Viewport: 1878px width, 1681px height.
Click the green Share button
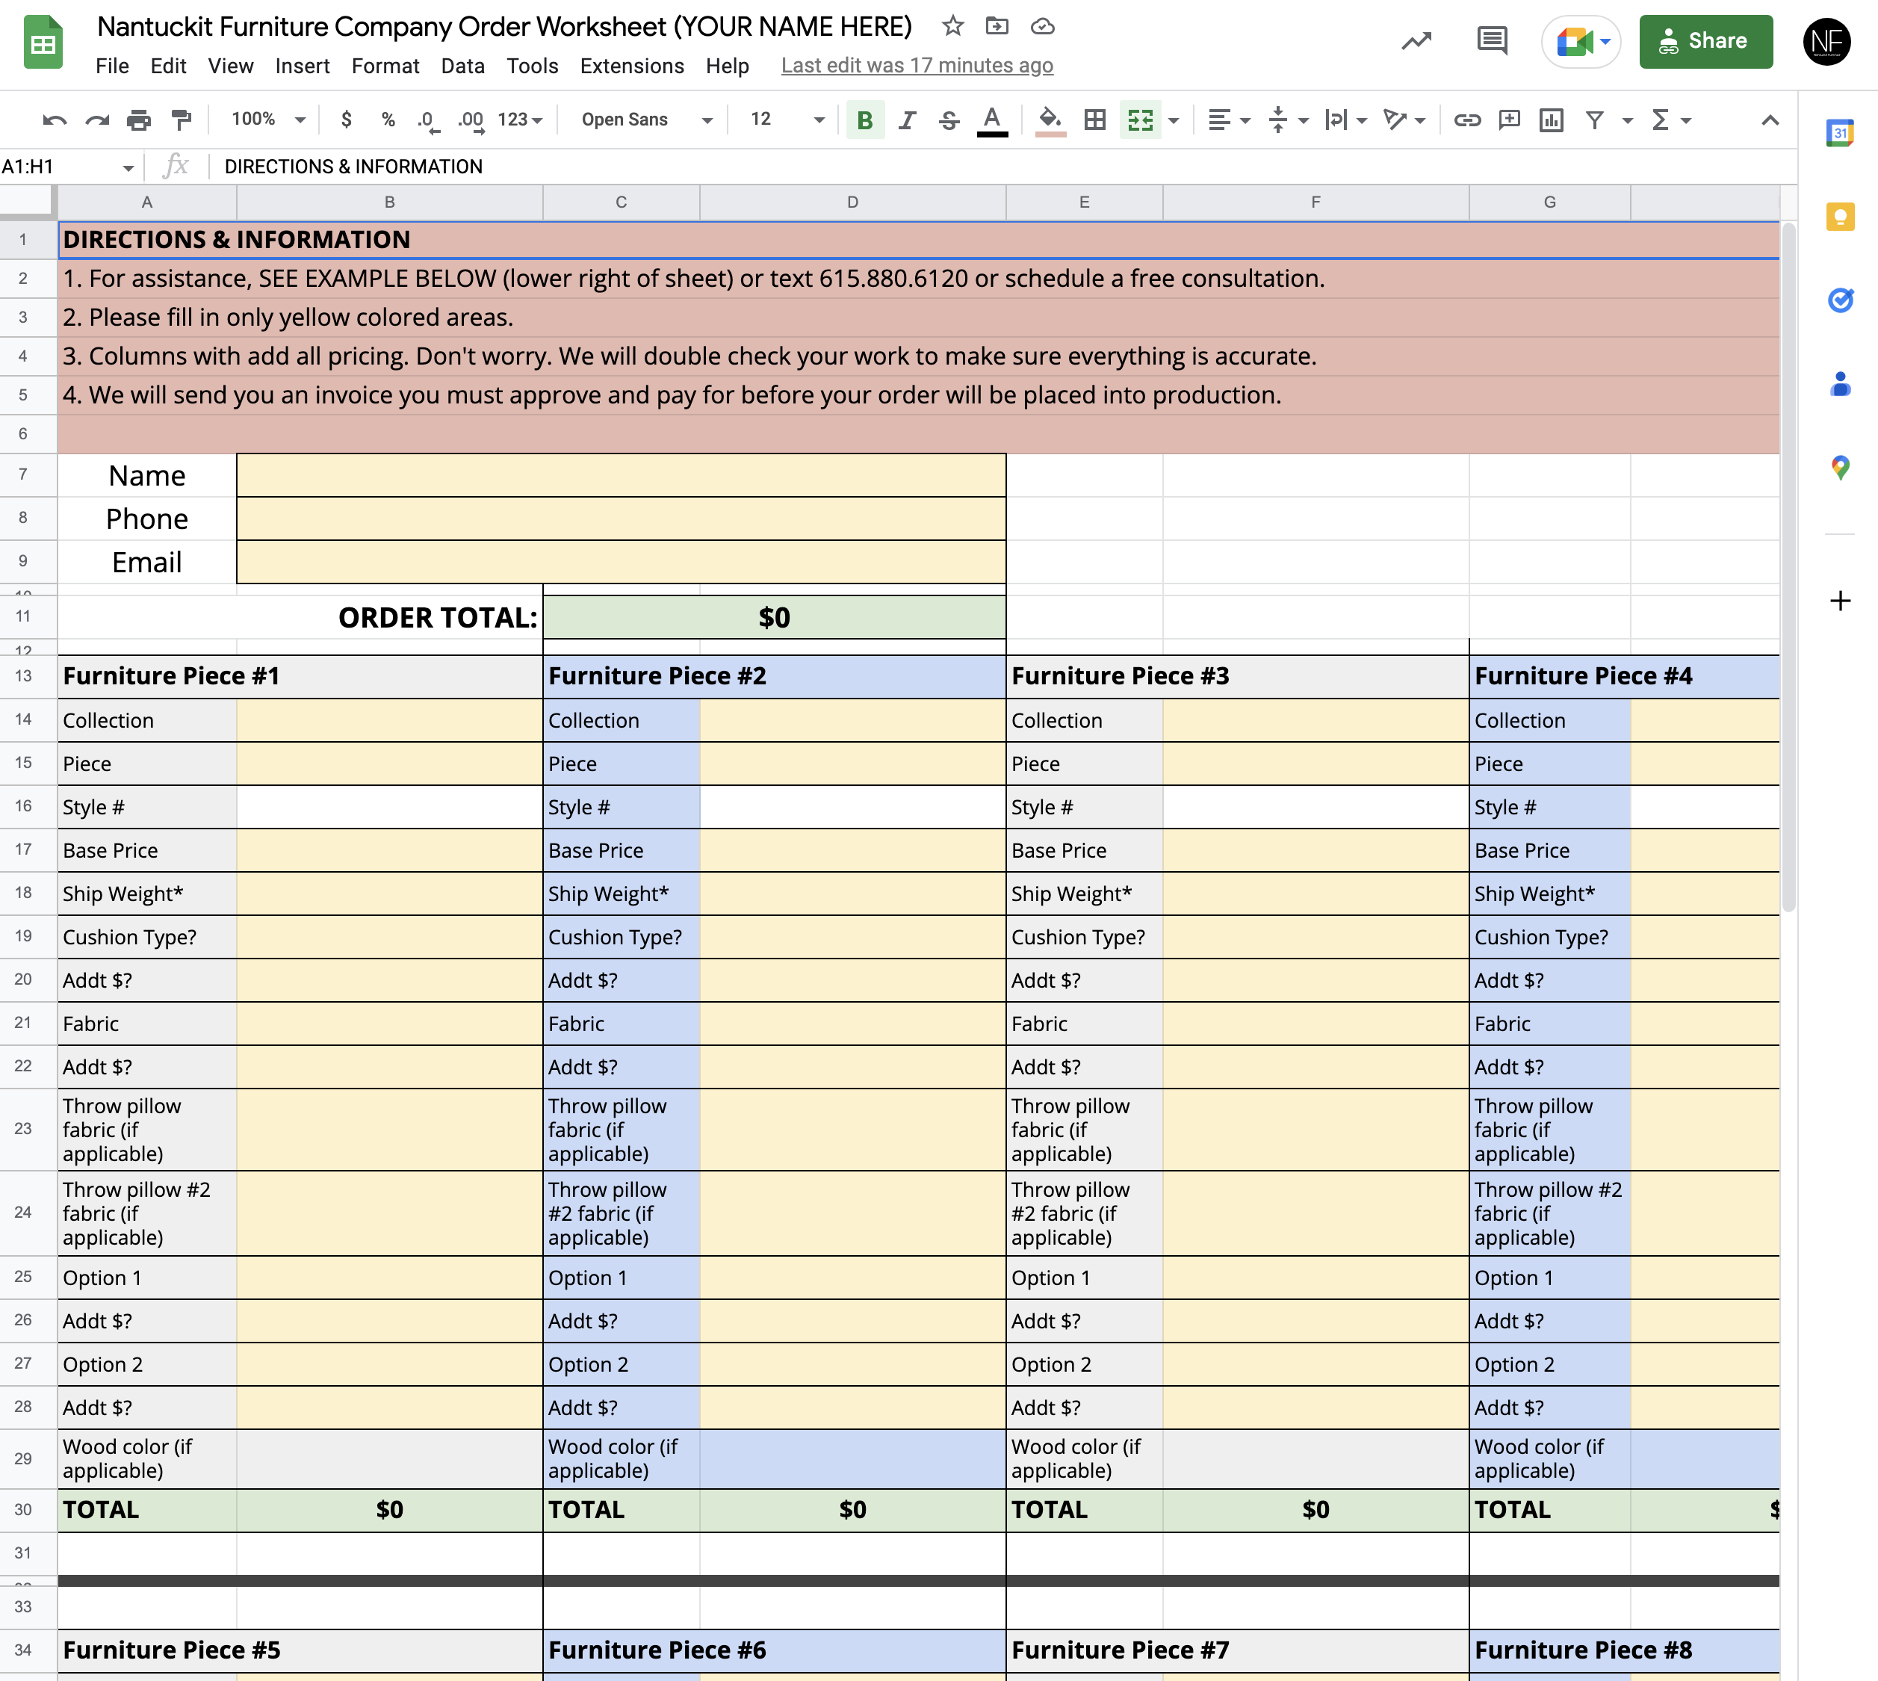[1705, 42]
